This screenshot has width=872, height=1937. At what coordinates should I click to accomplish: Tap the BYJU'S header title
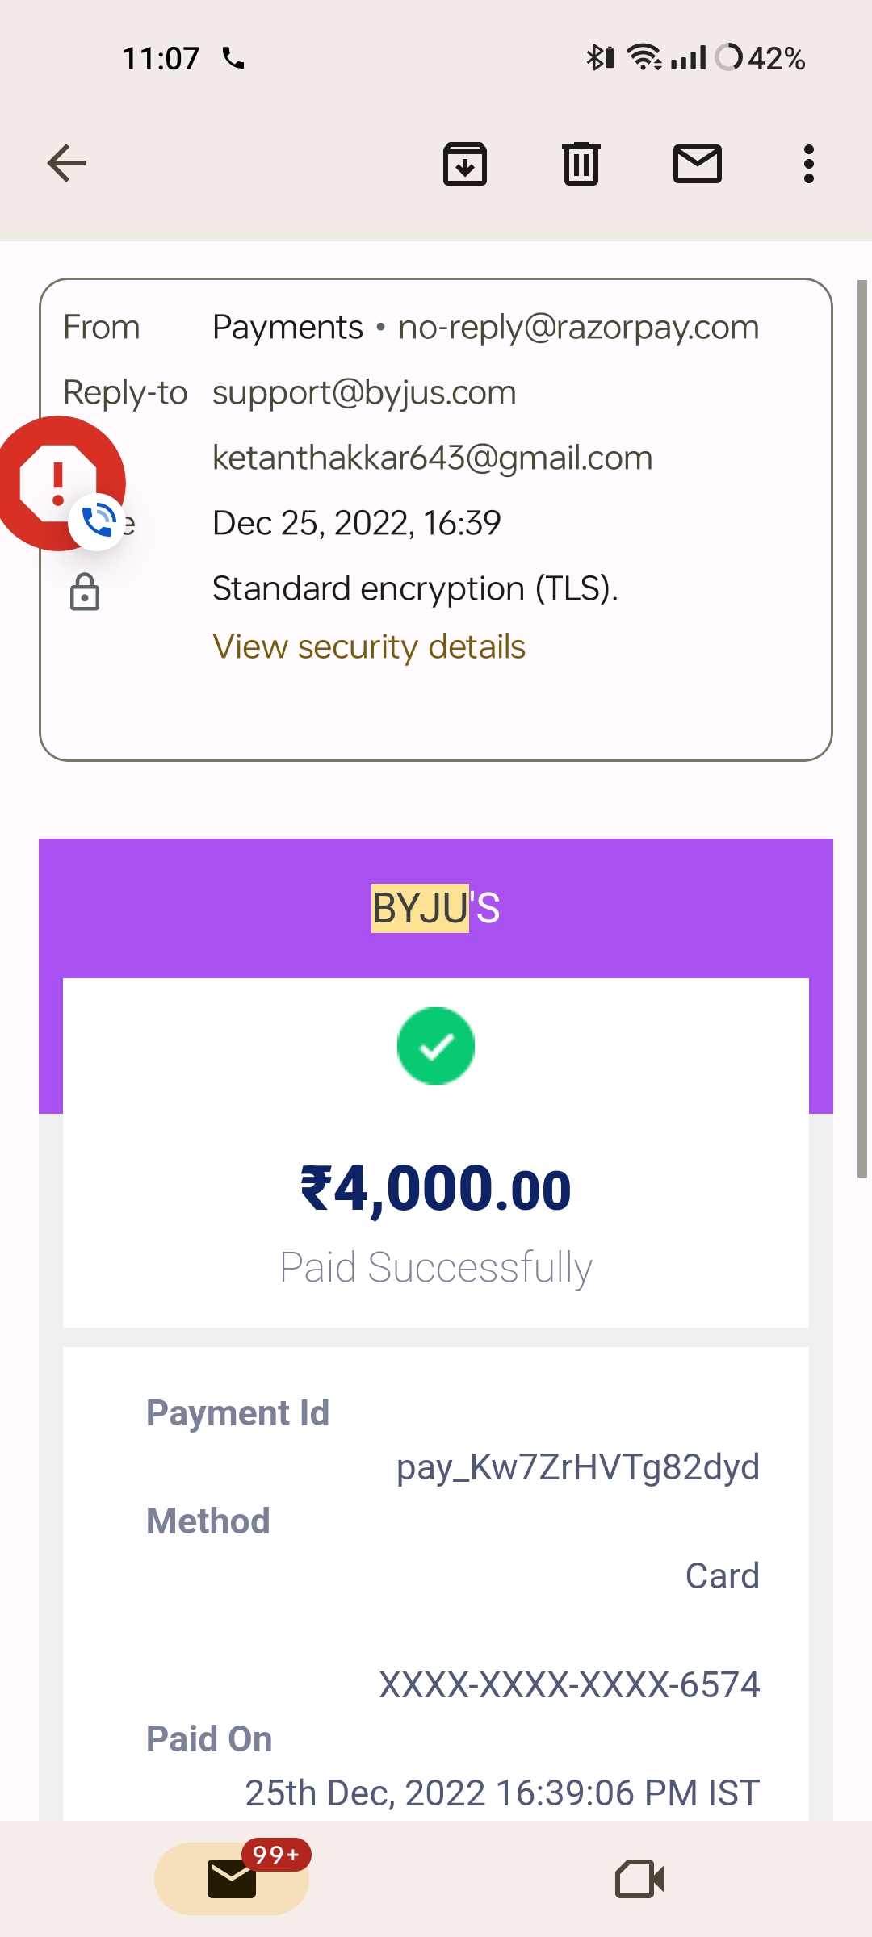(436, 908)
